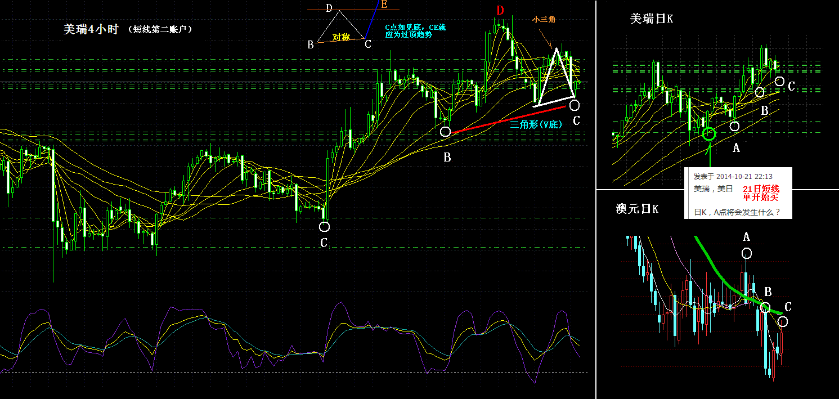
Task: Click the red '21日短线单开始买' text
Action: 761,193
